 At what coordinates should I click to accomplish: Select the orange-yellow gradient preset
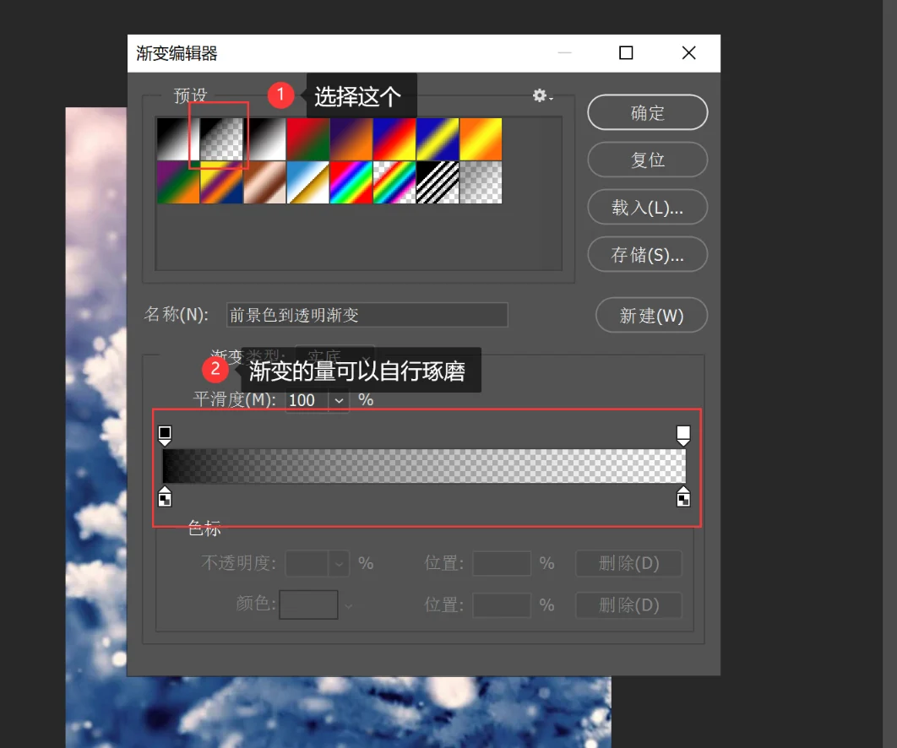(x=481, y=138)
